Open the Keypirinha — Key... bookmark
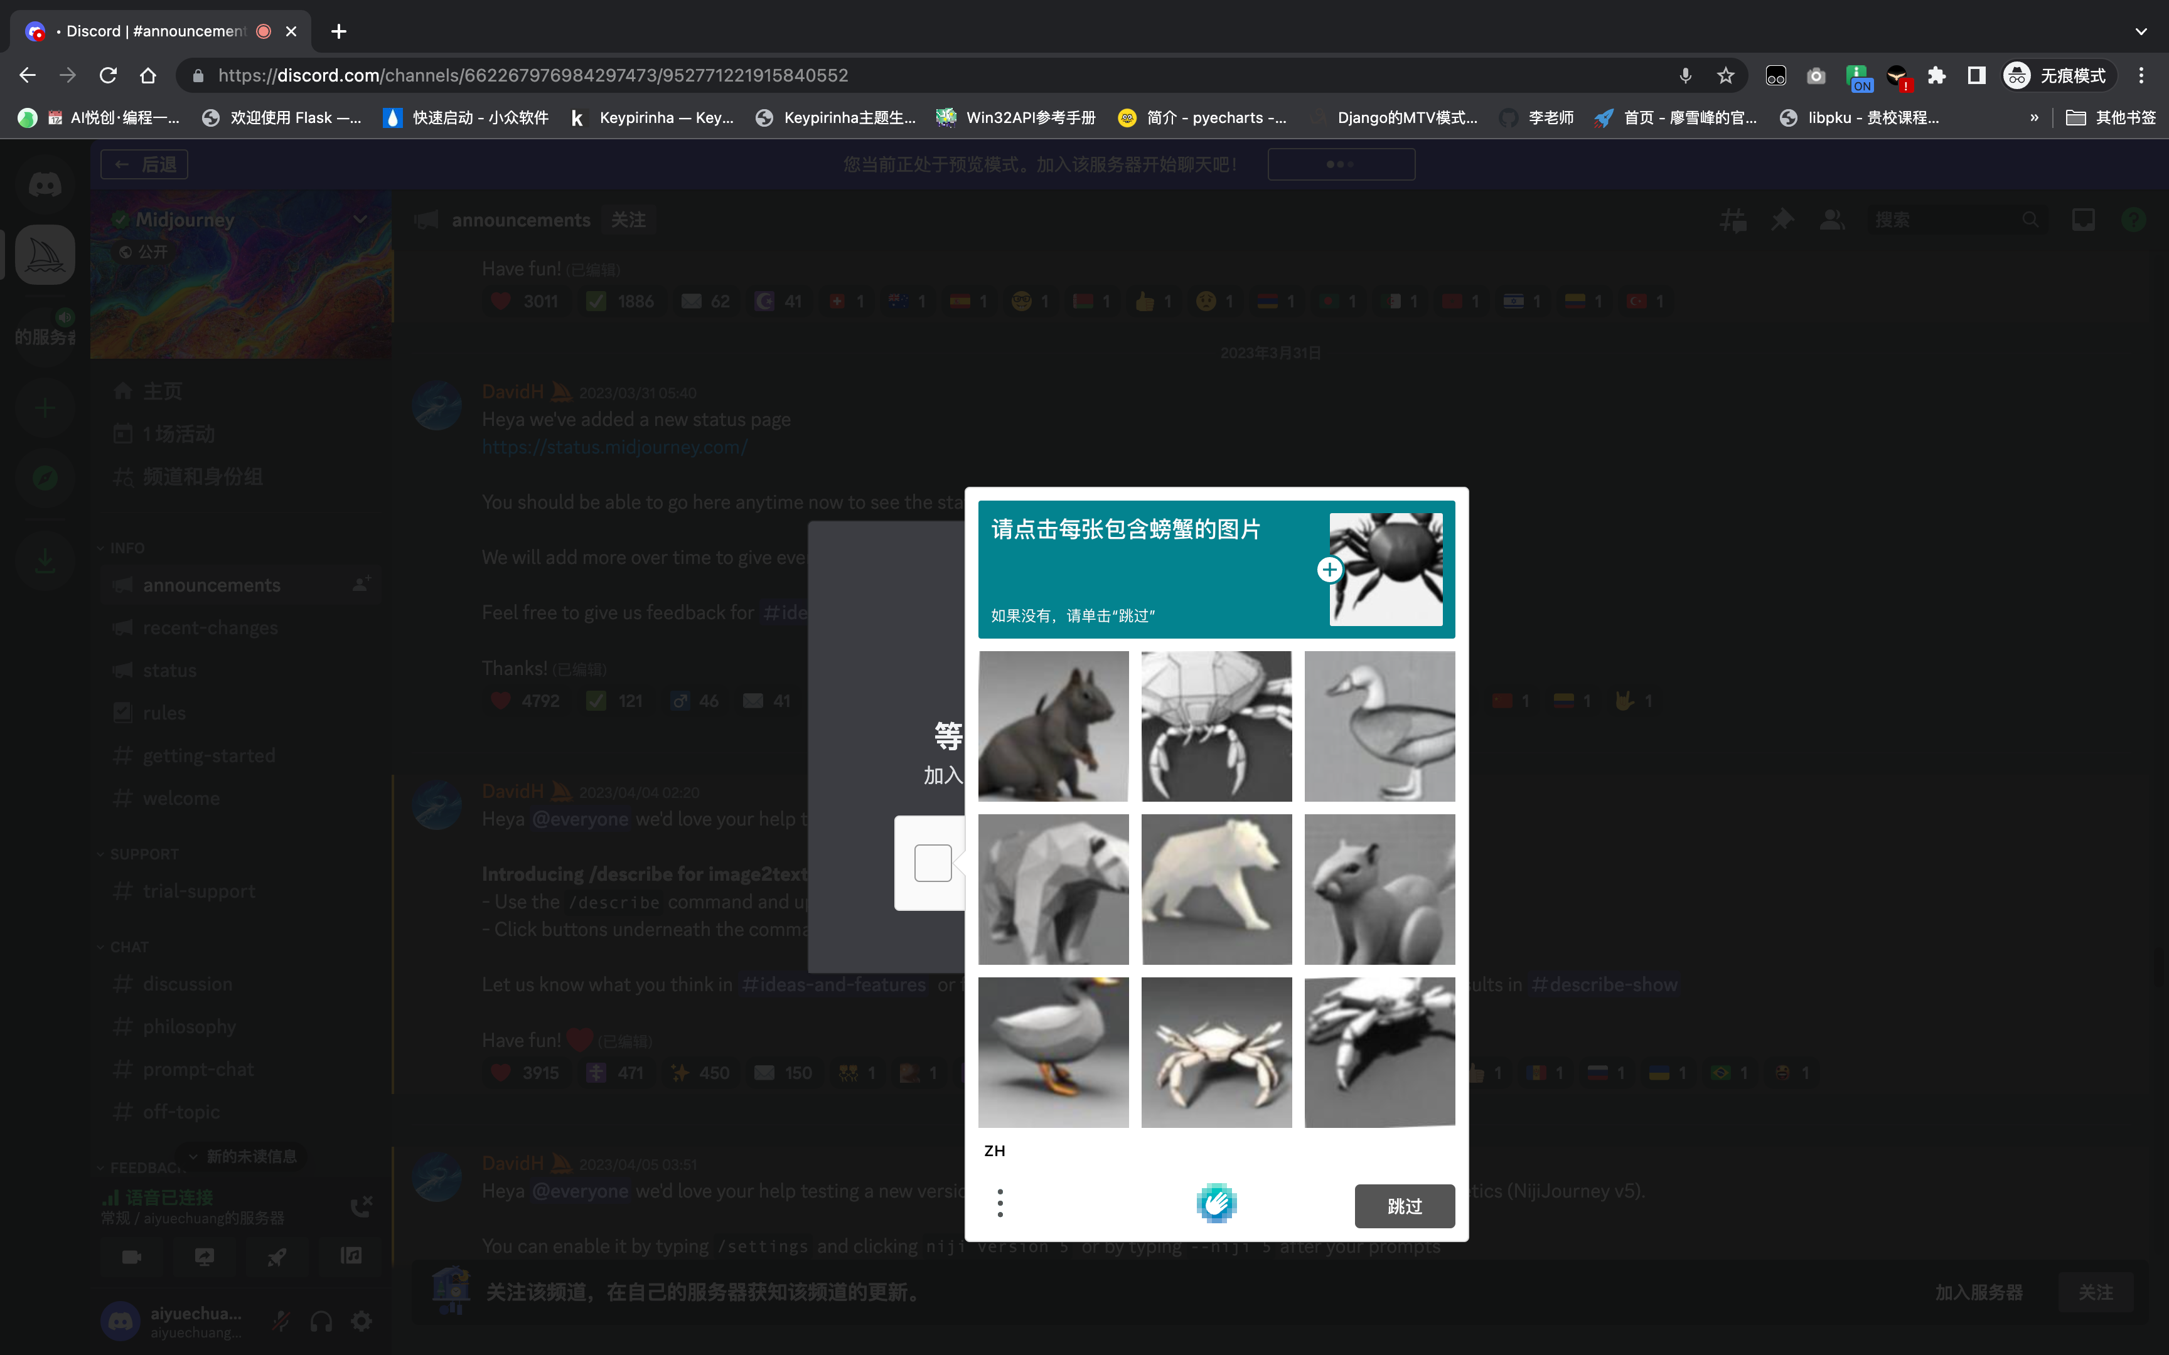The height and width of the screenshot is (1355, 2169). click(x=651, y=117)
